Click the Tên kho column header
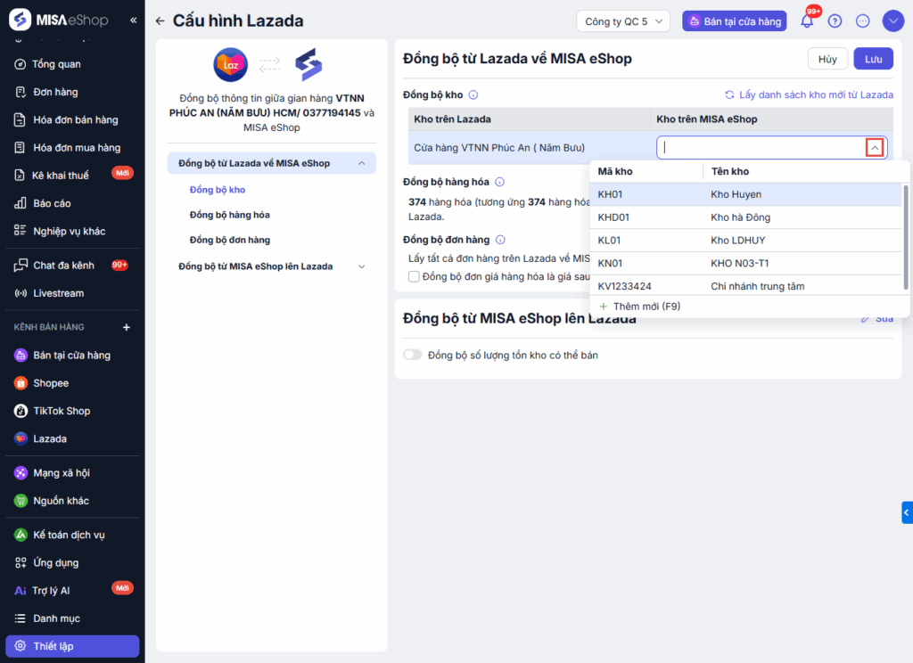The height and width of the screenshot is (663, 913). pos(730,172)
